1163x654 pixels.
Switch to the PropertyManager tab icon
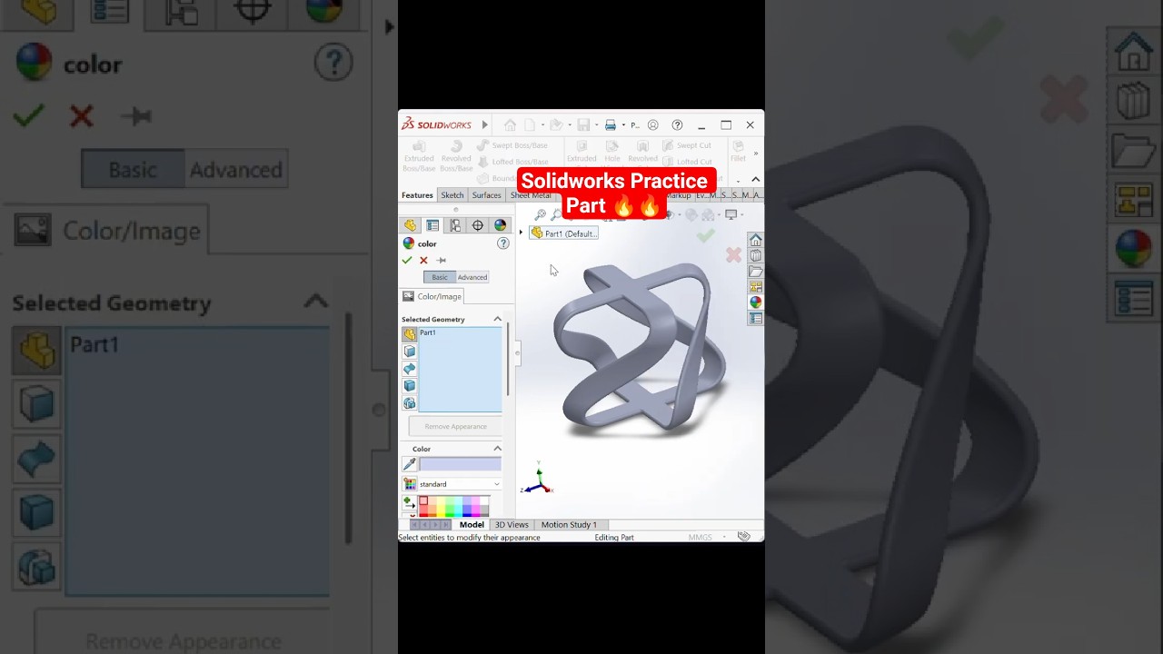432,225
